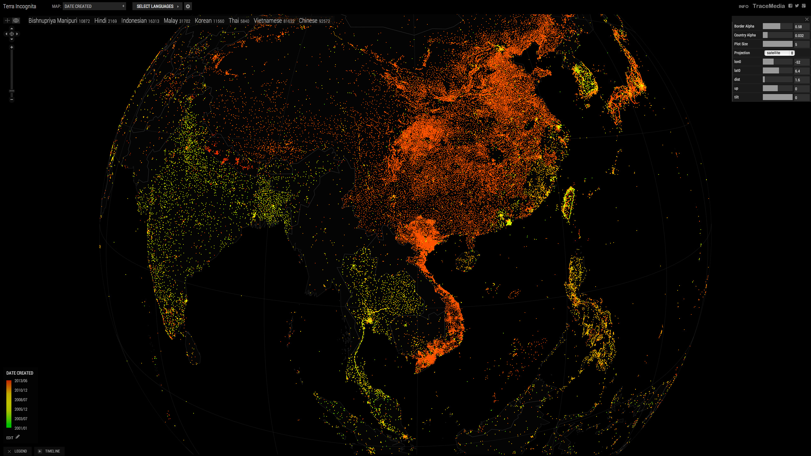Screen dimensions: 811x456
Task: Close the projection settings panel
Action: 807,20
